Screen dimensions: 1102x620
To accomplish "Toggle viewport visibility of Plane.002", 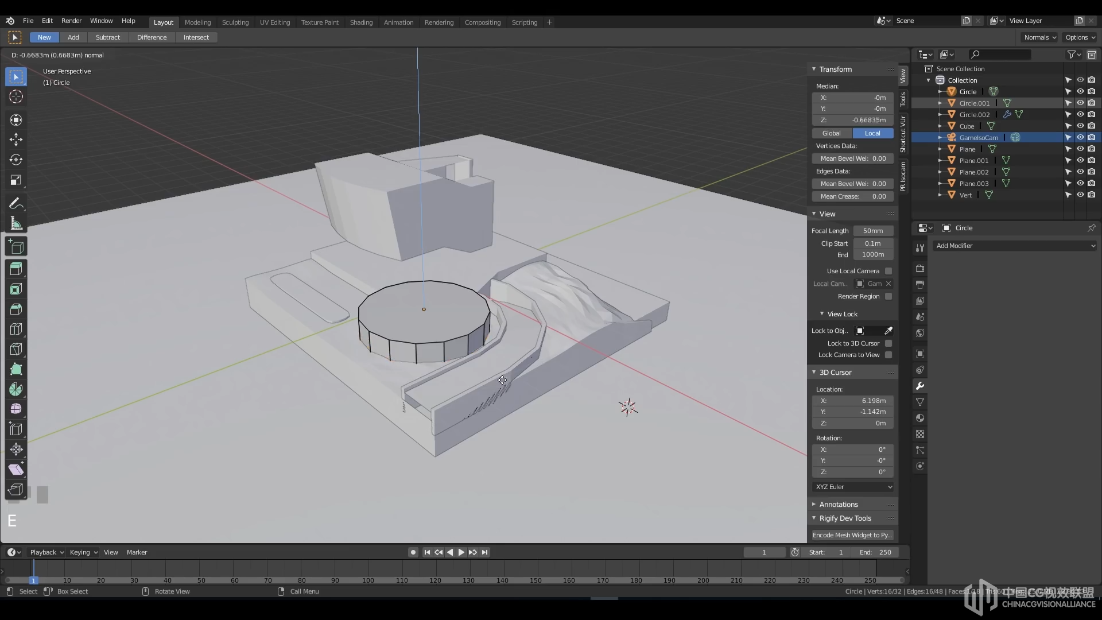I will point(1080,172).
